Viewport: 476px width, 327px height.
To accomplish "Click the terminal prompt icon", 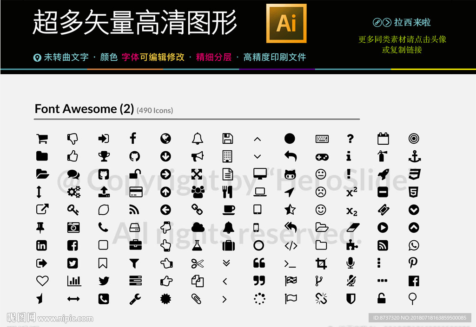I will tap(290, 264).
